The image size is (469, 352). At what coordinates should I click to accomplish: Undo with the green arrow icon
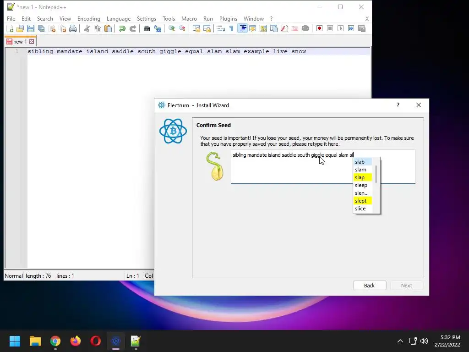coord(122,28)
